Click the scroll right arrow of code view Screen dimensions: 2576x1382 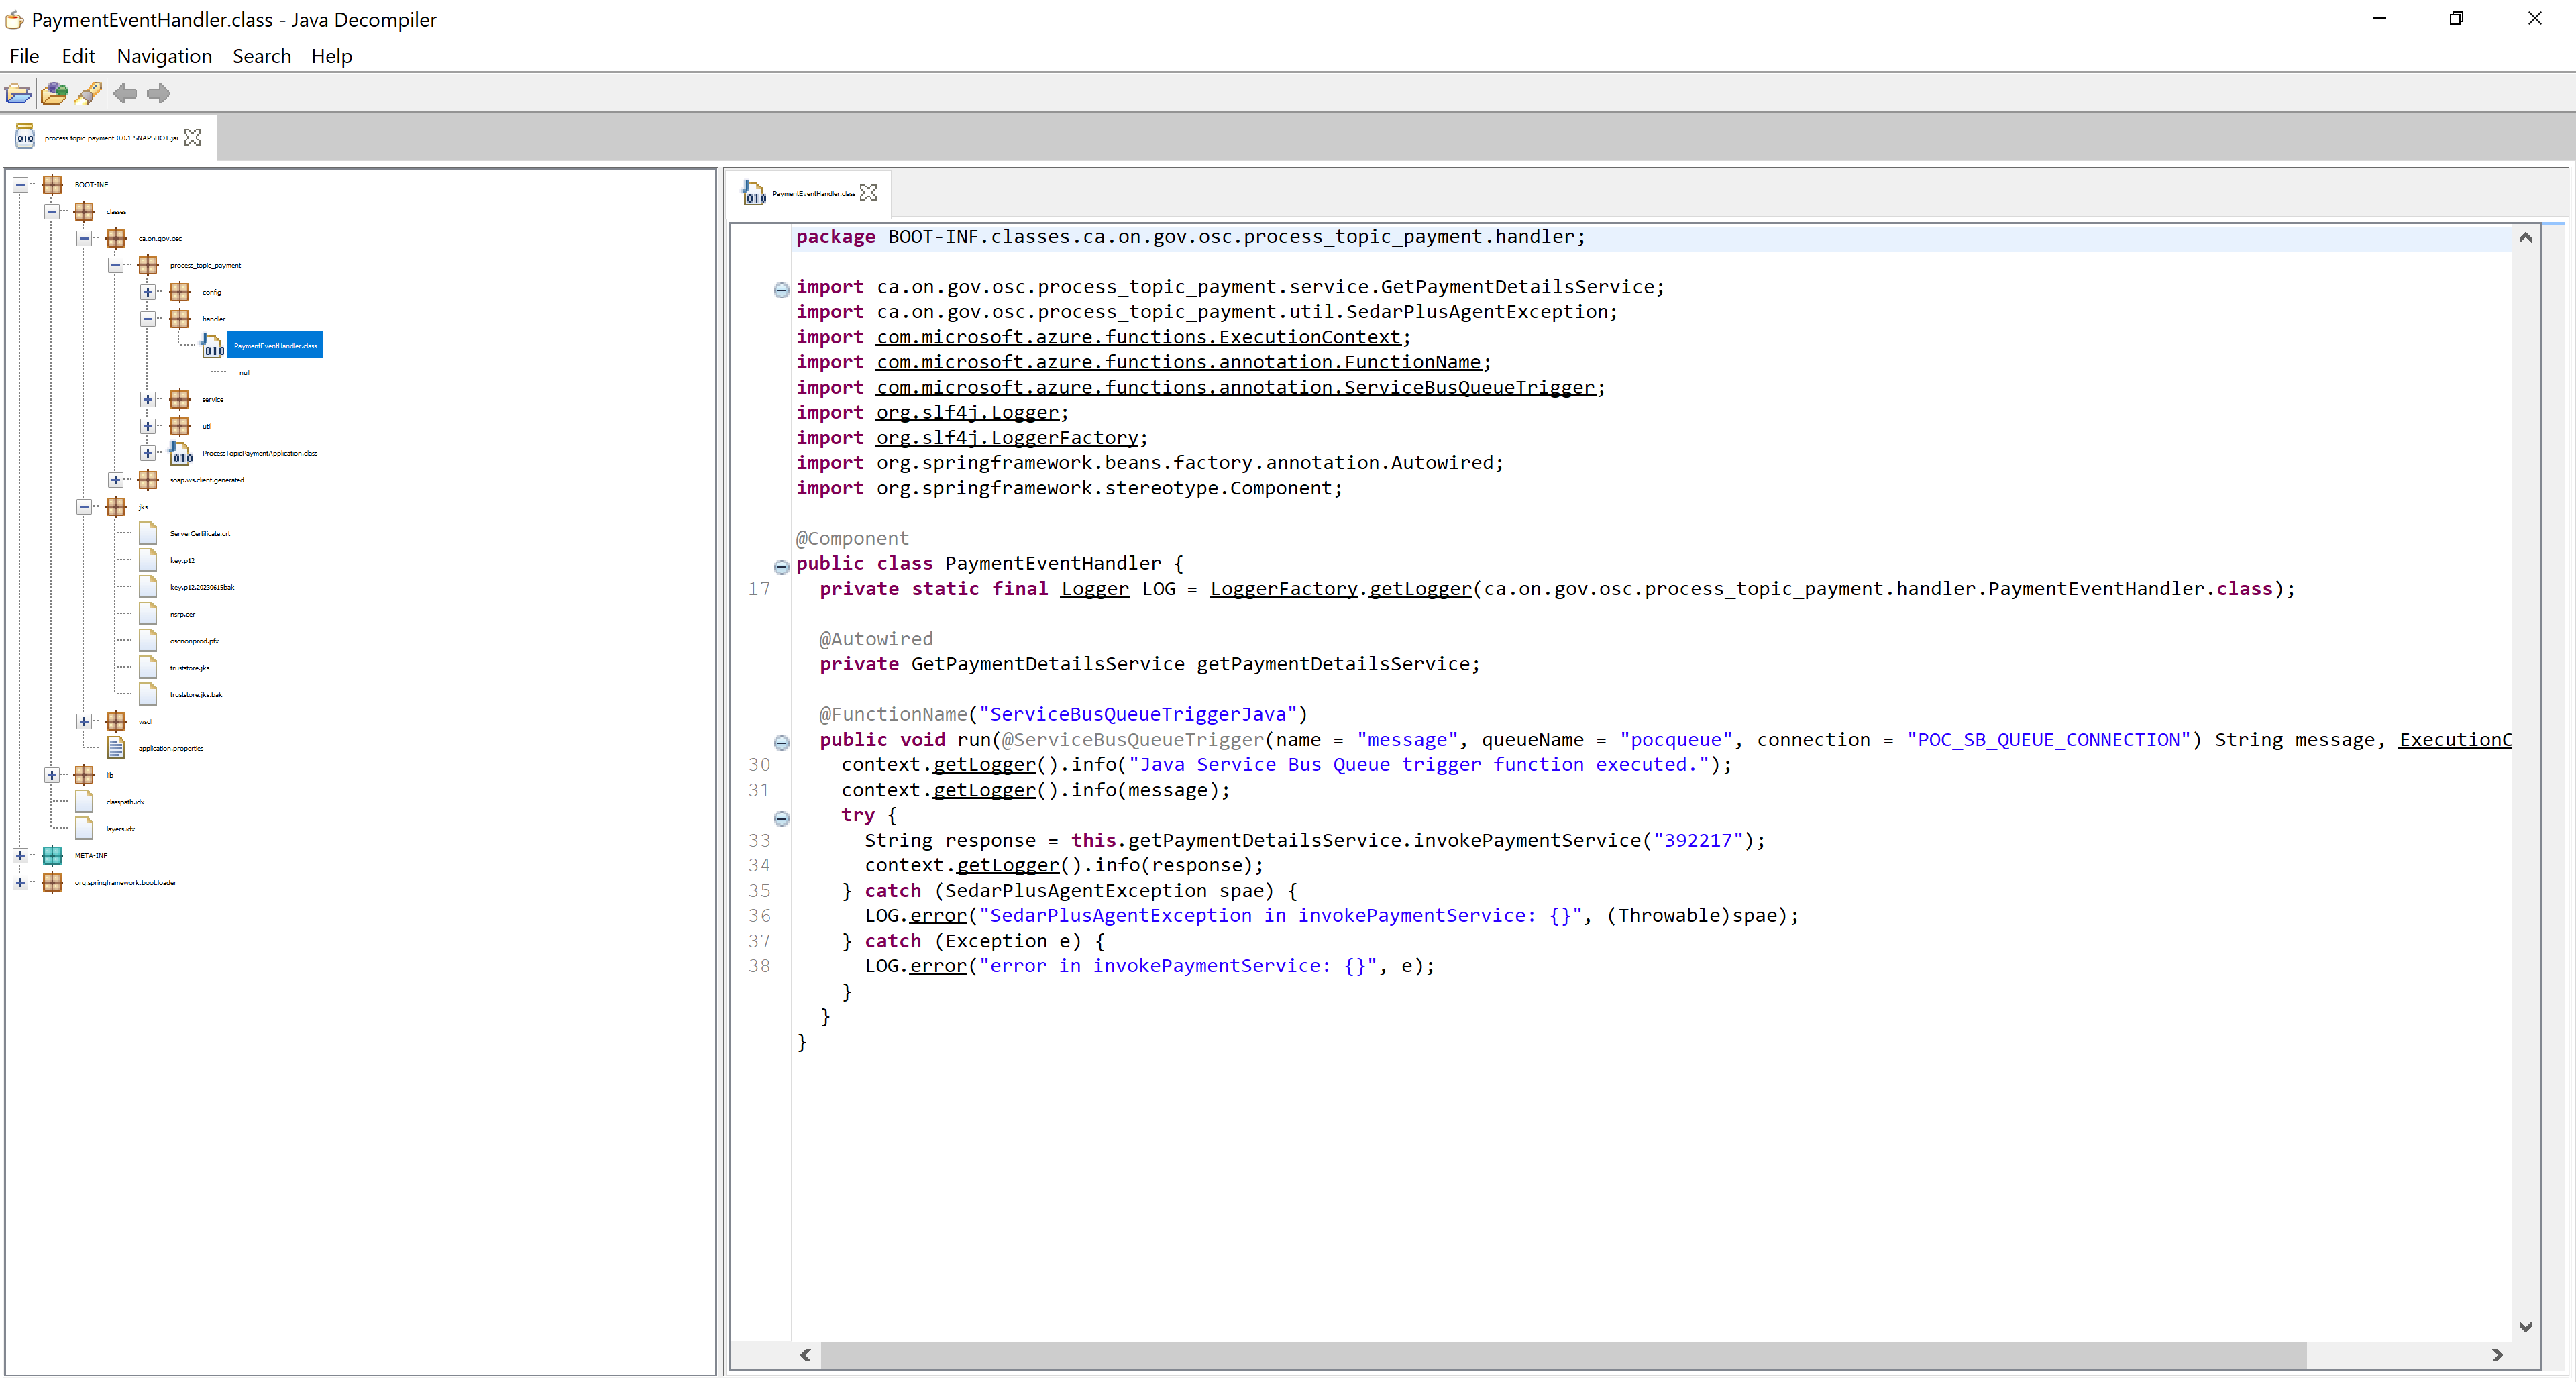click(2497, 1355)
